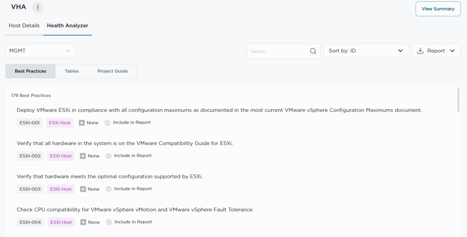Enable Include in Report for ESXI-004
This screenshot has width=467, height=237.
pos(109,222)
